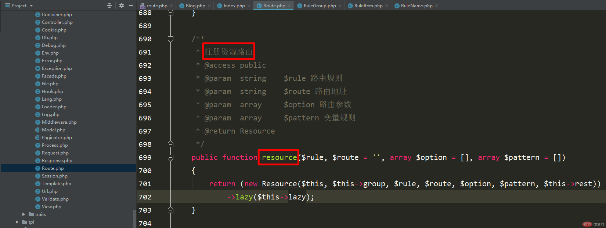This screenshot has width=606, height=228.
Task: Open the Project view dropdown
Action: pos(31,6)
